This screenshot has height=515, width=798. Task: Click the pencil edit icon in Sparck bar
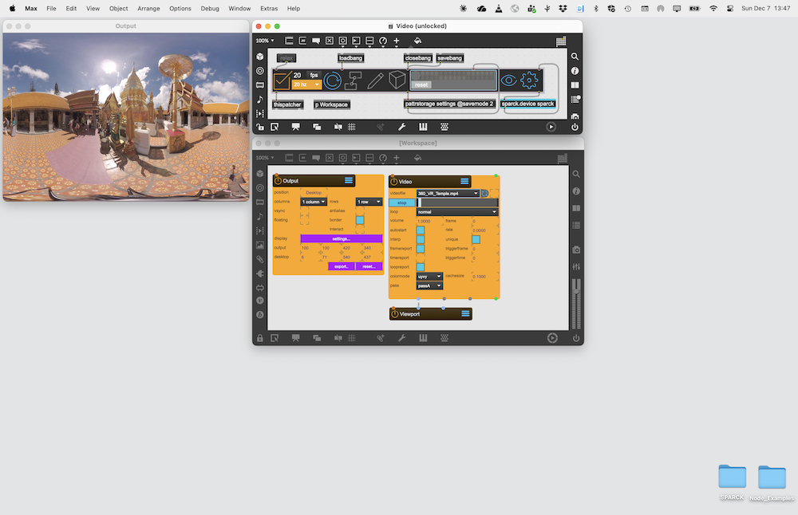375,80
